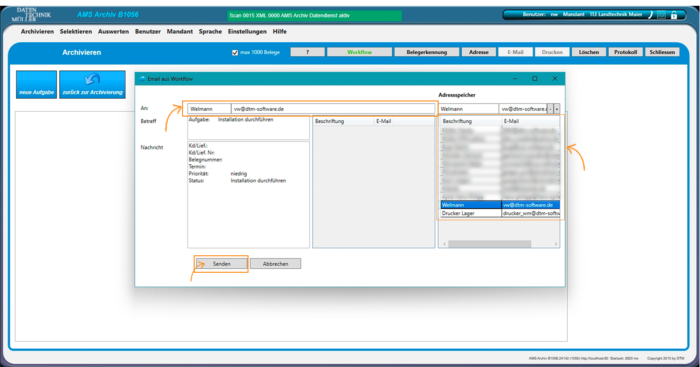Click the Daten Technik Müller logo

31,15
